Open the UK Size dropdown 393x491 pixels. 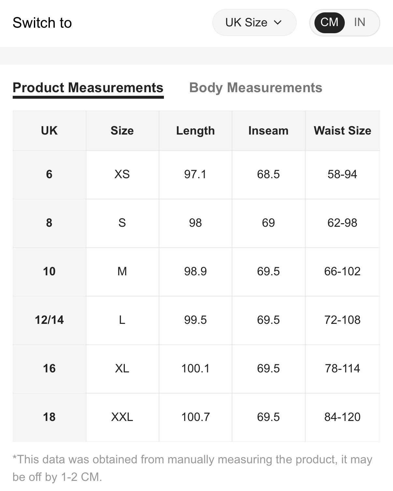click(254, 22)
